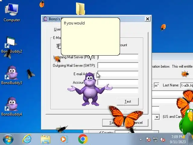
Task: Click the purple Bonzi gorilla character
Action: pos(90,89)
